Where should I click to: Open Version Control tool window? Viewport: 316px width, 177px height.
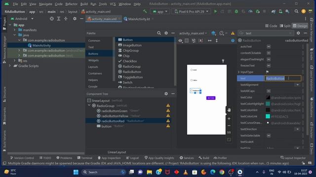point(22,158)
